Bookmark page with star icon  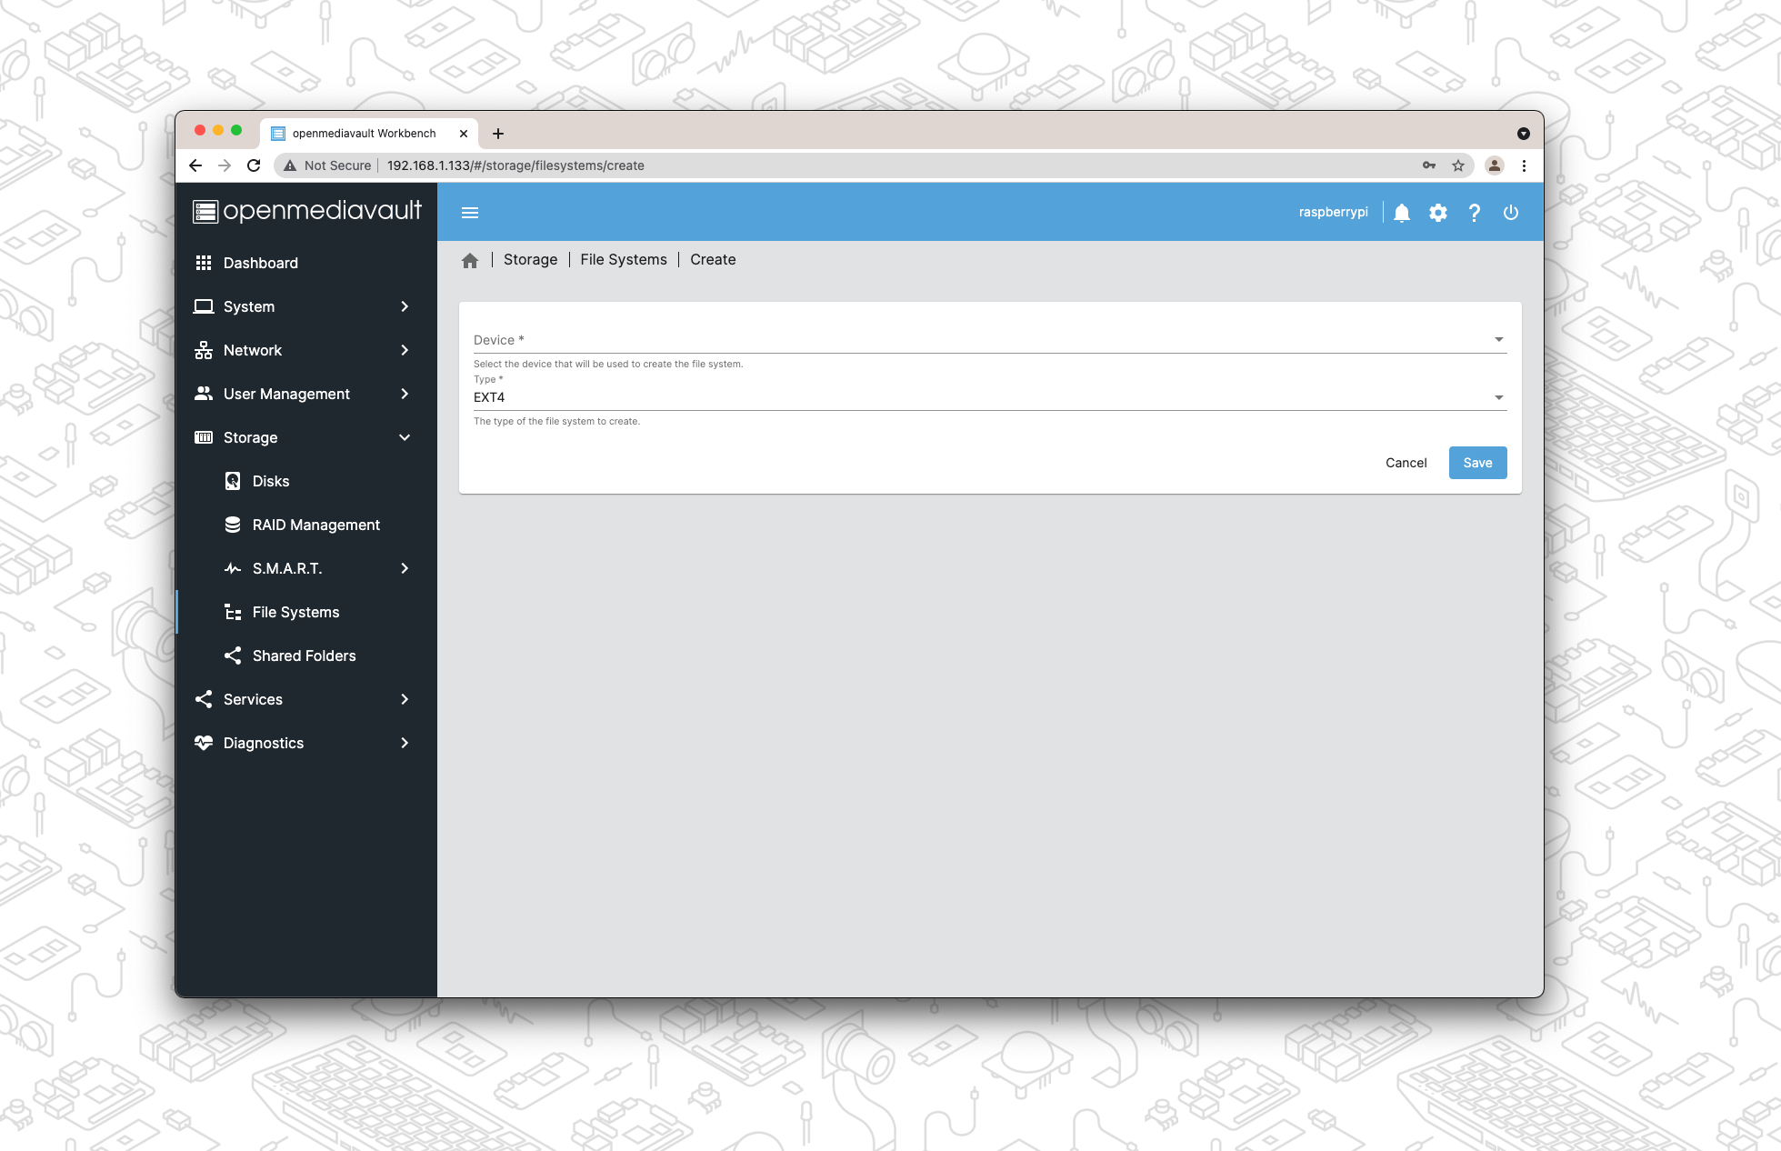(x=1458, y=165)
